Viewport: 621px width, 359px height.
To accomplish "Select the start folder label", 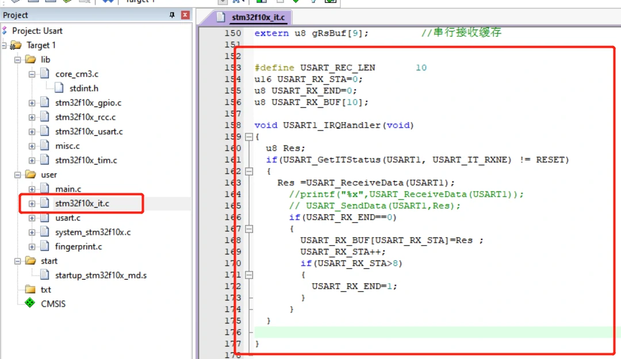I will 49,261.
